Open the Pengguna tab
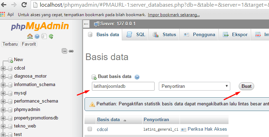This screenshot has height=137, width=269. 199,34
